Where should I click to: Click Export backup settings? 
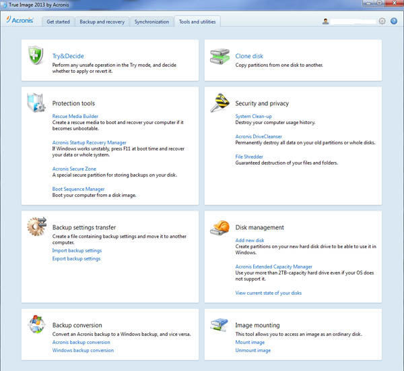tap(76, 258)
